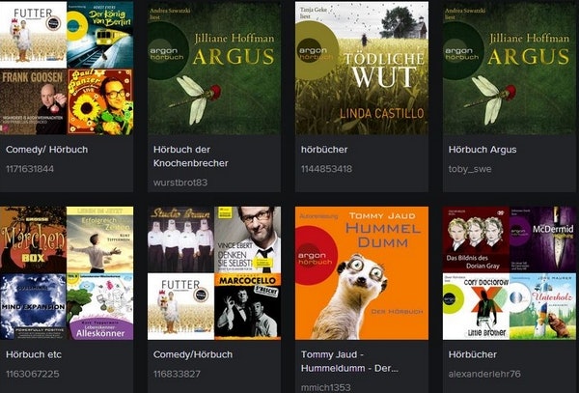Click the Studio Braun cover collage
579x393 pixels.
214,273
